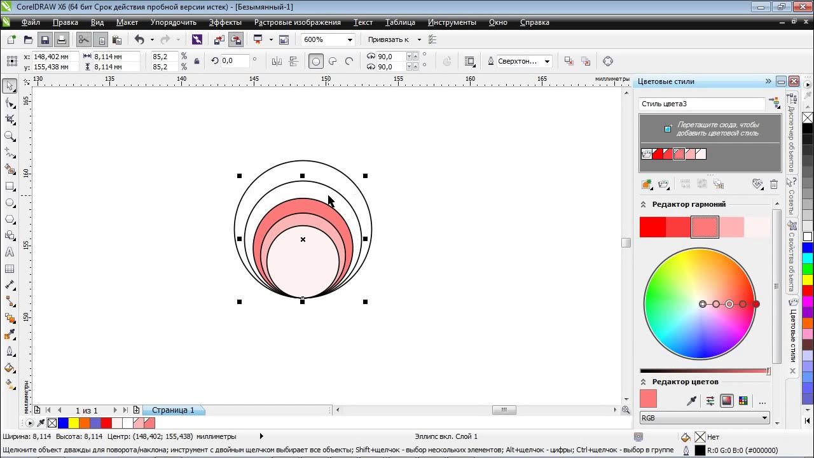Toggle the color viewer mode button
The width and height of the screenshot is (814, 458).
point(727,401)
